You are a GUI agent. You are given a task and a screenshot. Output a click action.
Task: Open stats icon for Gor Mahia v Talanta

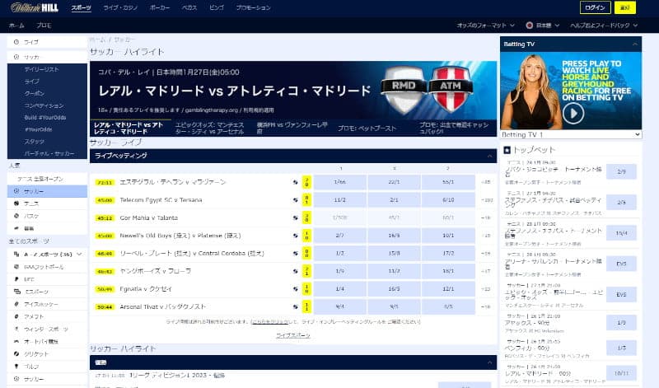pos(296,217)
